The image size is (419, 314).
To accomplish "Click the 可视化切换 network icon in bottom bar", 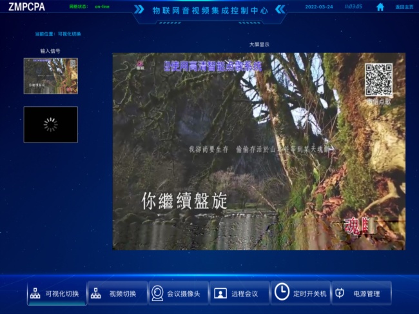I will pos(35,293).
